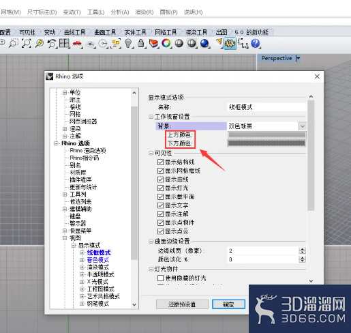This screenshot has height=333, width=351.
Task: Expand the 线框模式 tree node
Action: 82,252
